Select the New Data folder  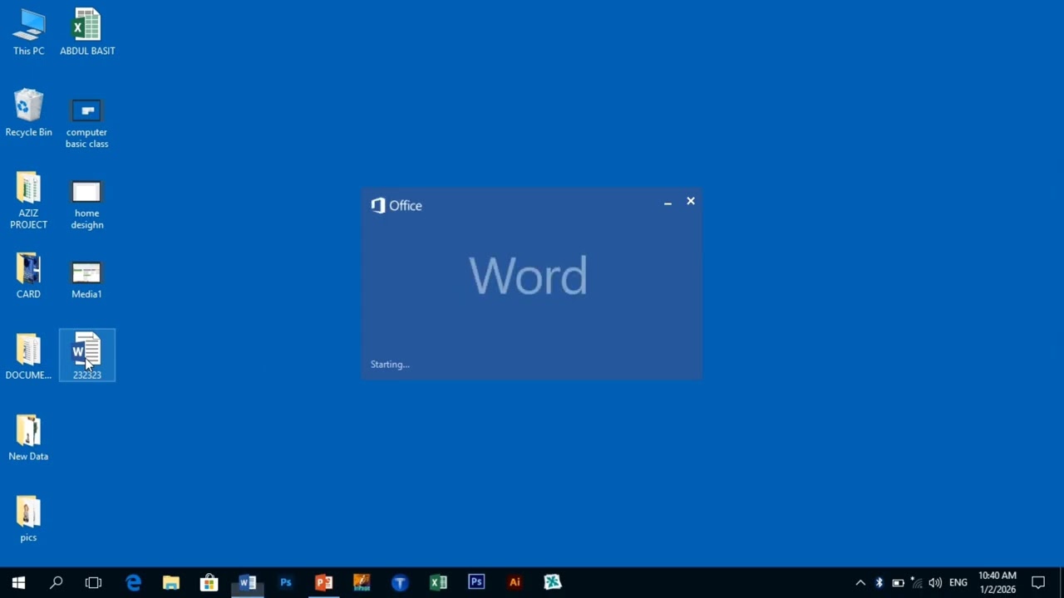[x=28, y=438]
